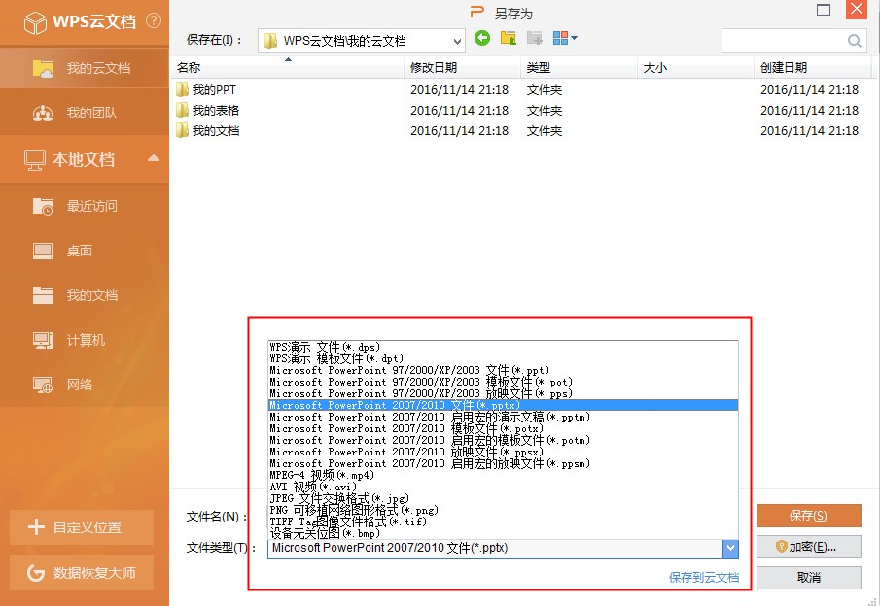
Task: Click 自定义位置 button
Action: click(x=82, y=527)
